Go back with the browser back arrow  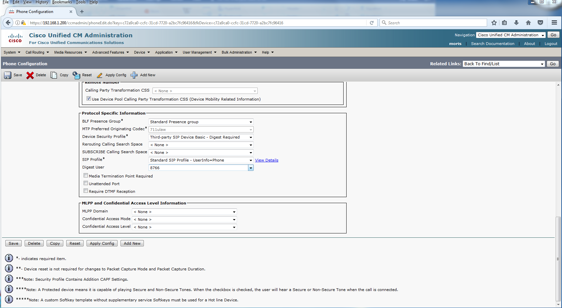pyautogui.click(x=8, y=23)
